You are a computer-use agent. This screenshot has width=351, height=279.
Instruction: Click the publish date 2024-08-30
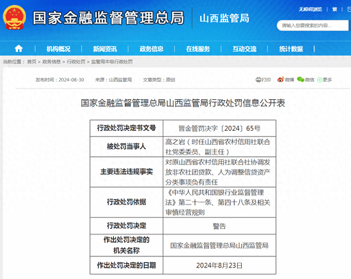[71, 80]
